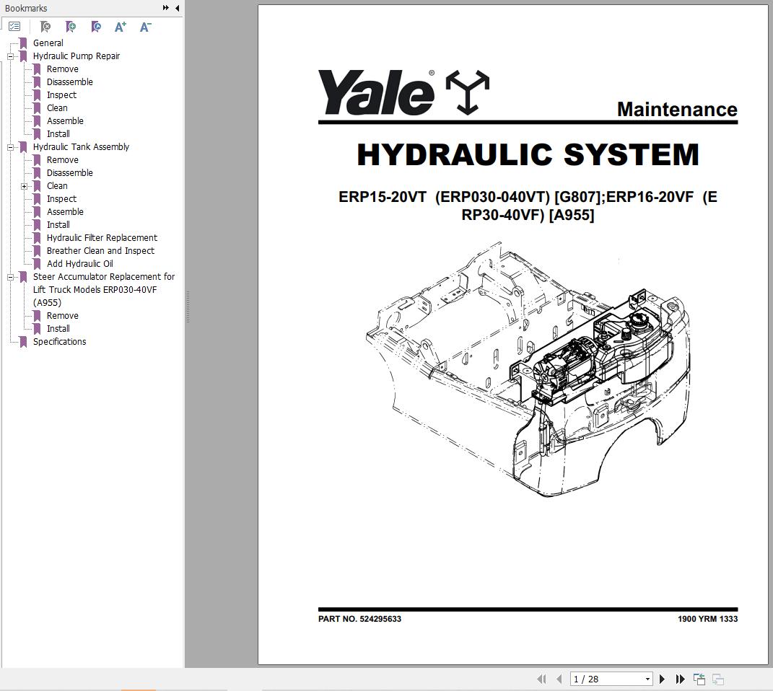Viewport: 773px width, 691px height.
Task: Click the previous view icon
Action: pyautogui.click(x=699, y=679)
